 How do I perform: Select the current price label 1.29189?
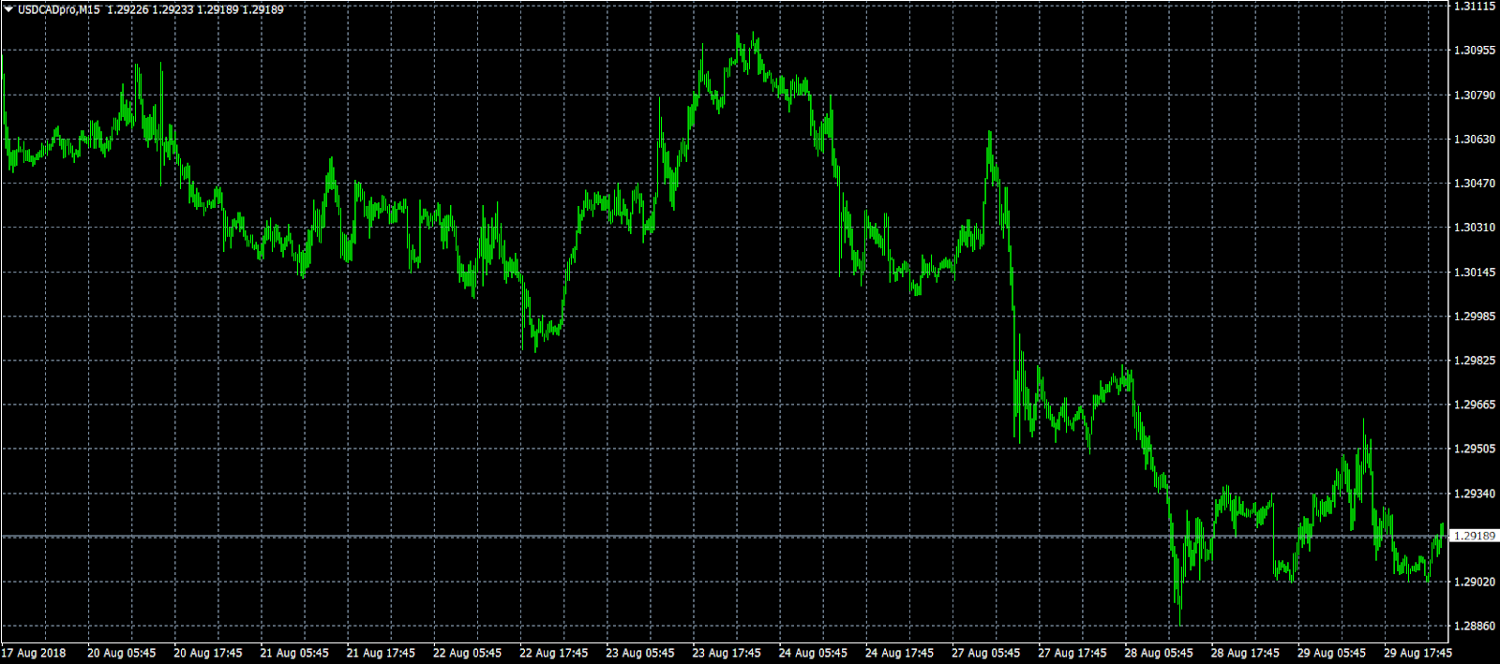(1474, 536)
